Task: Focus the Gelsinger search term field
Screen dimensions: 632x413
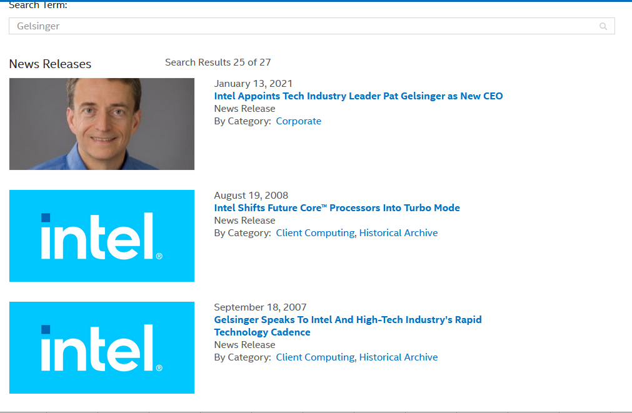Action: [300, 26]
